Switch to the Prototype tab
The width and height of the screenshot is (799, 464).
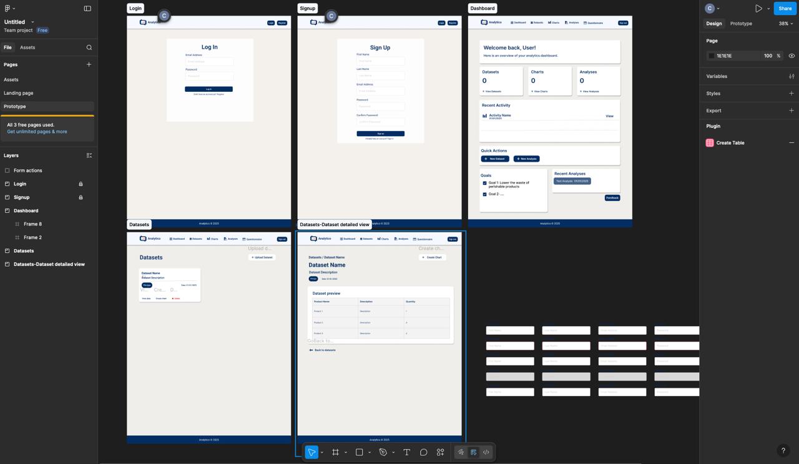pos(741,24)
